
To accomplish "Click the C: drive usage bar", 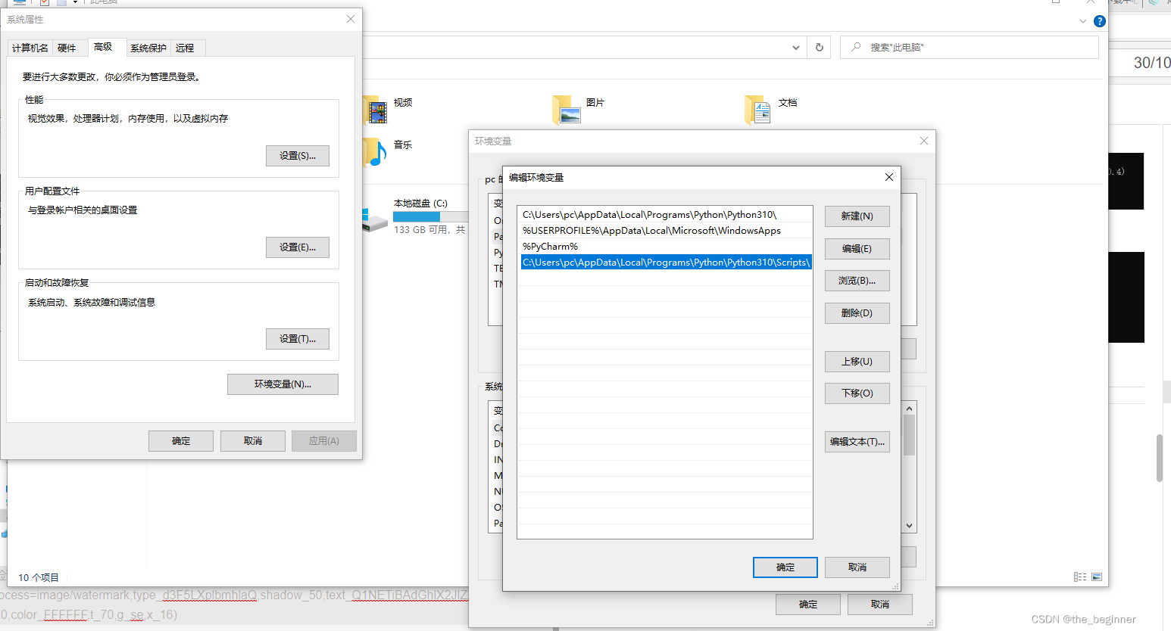I will pos(429,216).
